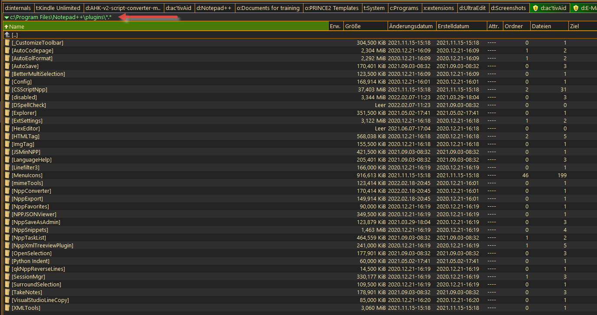This screenshot has height=315, width=597.
Task: Click the folder icon of [Config]
Action: [x=7, y=82]
